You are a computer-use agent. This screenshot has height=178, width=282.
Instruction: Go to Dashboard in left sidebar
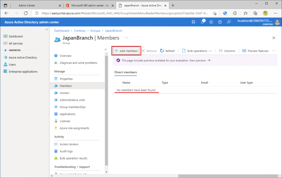25,37
